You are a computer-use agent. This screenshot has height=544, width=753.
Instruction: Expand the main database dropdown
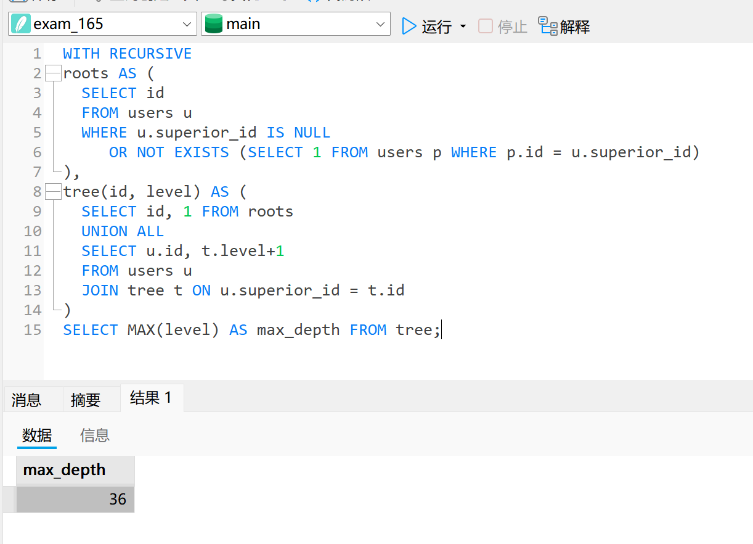tap(380, 24)
